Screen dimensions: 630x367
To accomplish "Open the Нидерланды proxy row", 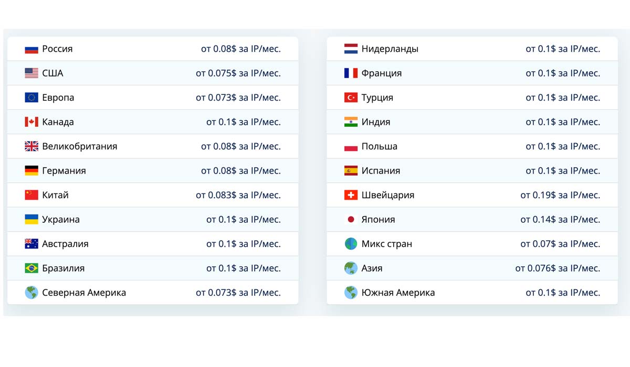I will 390,49.
